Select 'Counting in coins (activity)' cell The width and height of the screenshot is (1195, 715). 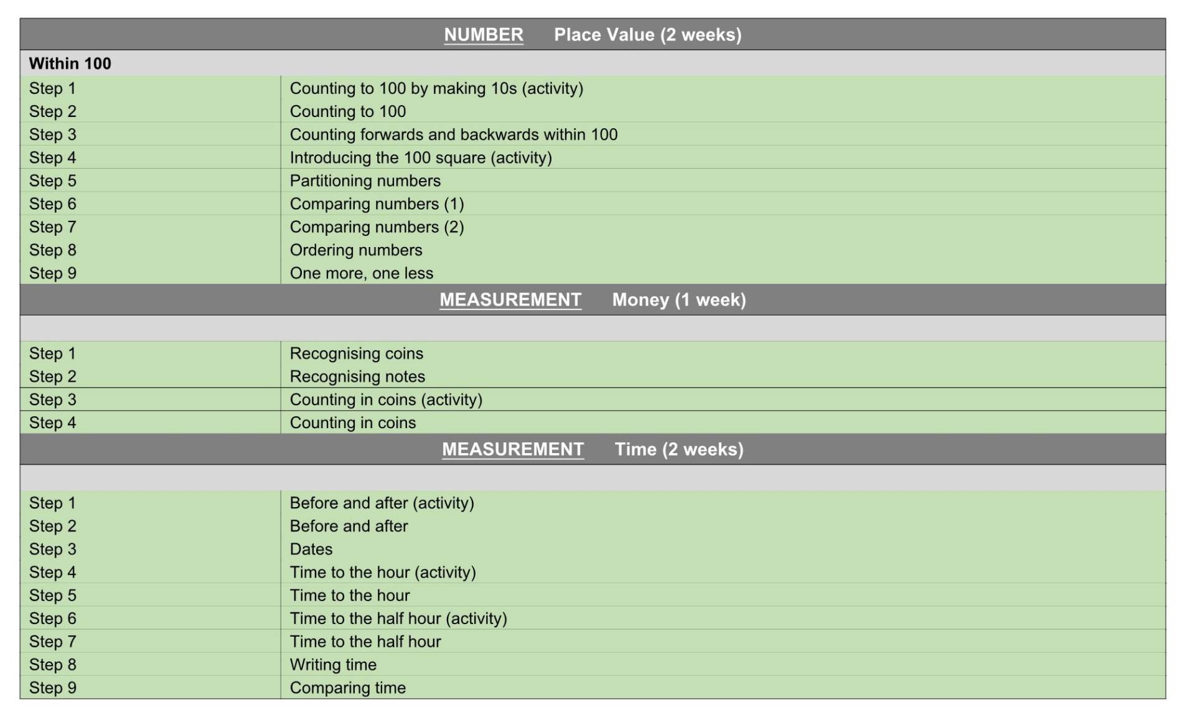(385, 400)
